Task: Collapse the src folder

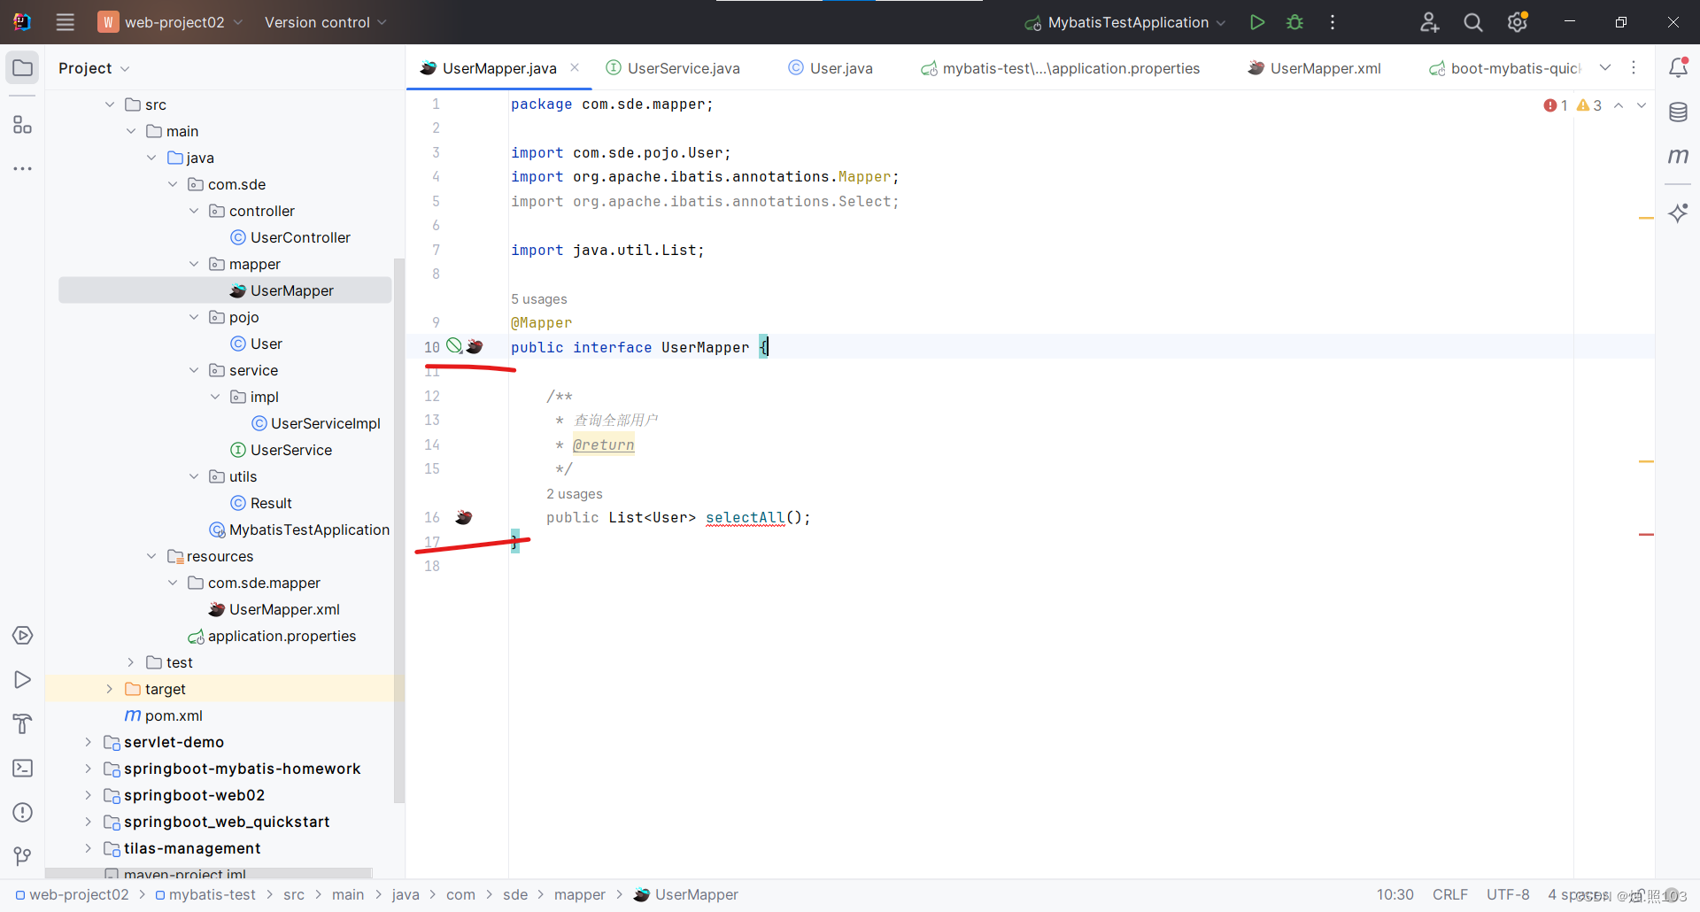Action: tap(110, 104)
